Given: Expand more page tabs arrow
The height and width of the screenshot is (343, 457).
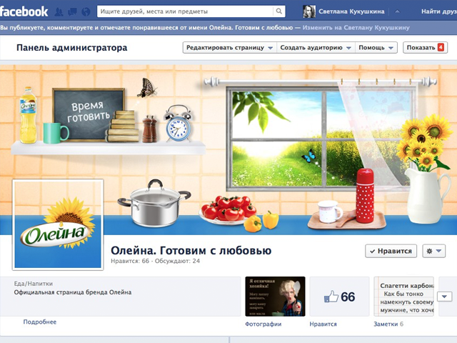Looking at the screenshot, I should [x=444, y=297].
